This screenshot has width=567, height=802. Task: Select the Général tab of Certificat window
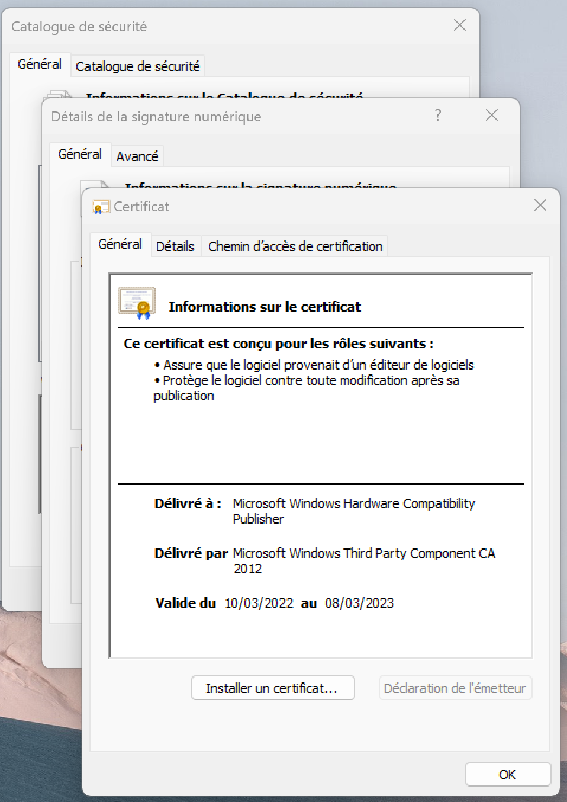pyautogui.click(x=120, y=244)
